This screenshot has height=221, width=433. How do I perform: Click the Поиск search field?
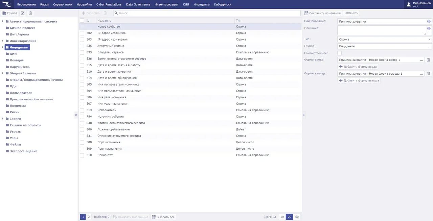tap(207, 13)
